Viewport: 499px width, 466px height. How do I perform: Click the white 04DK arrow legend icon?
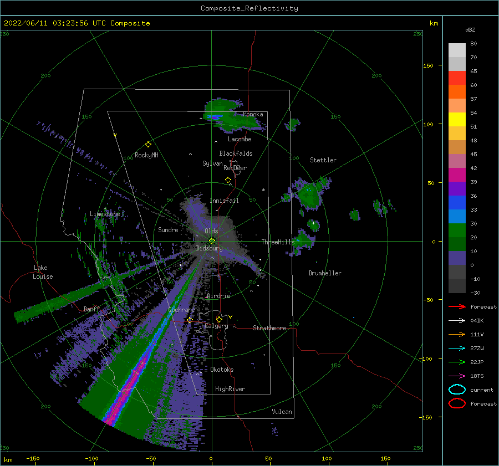(457, 321)
